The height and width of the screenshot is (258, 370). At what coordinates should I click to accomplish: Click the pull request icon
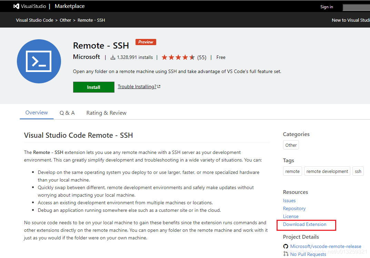pyautogui.click(x=286, y=254)
